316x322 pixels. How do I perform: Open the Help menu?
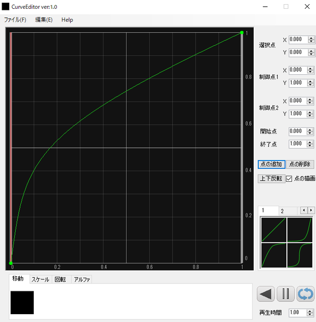tap(67, 20)
